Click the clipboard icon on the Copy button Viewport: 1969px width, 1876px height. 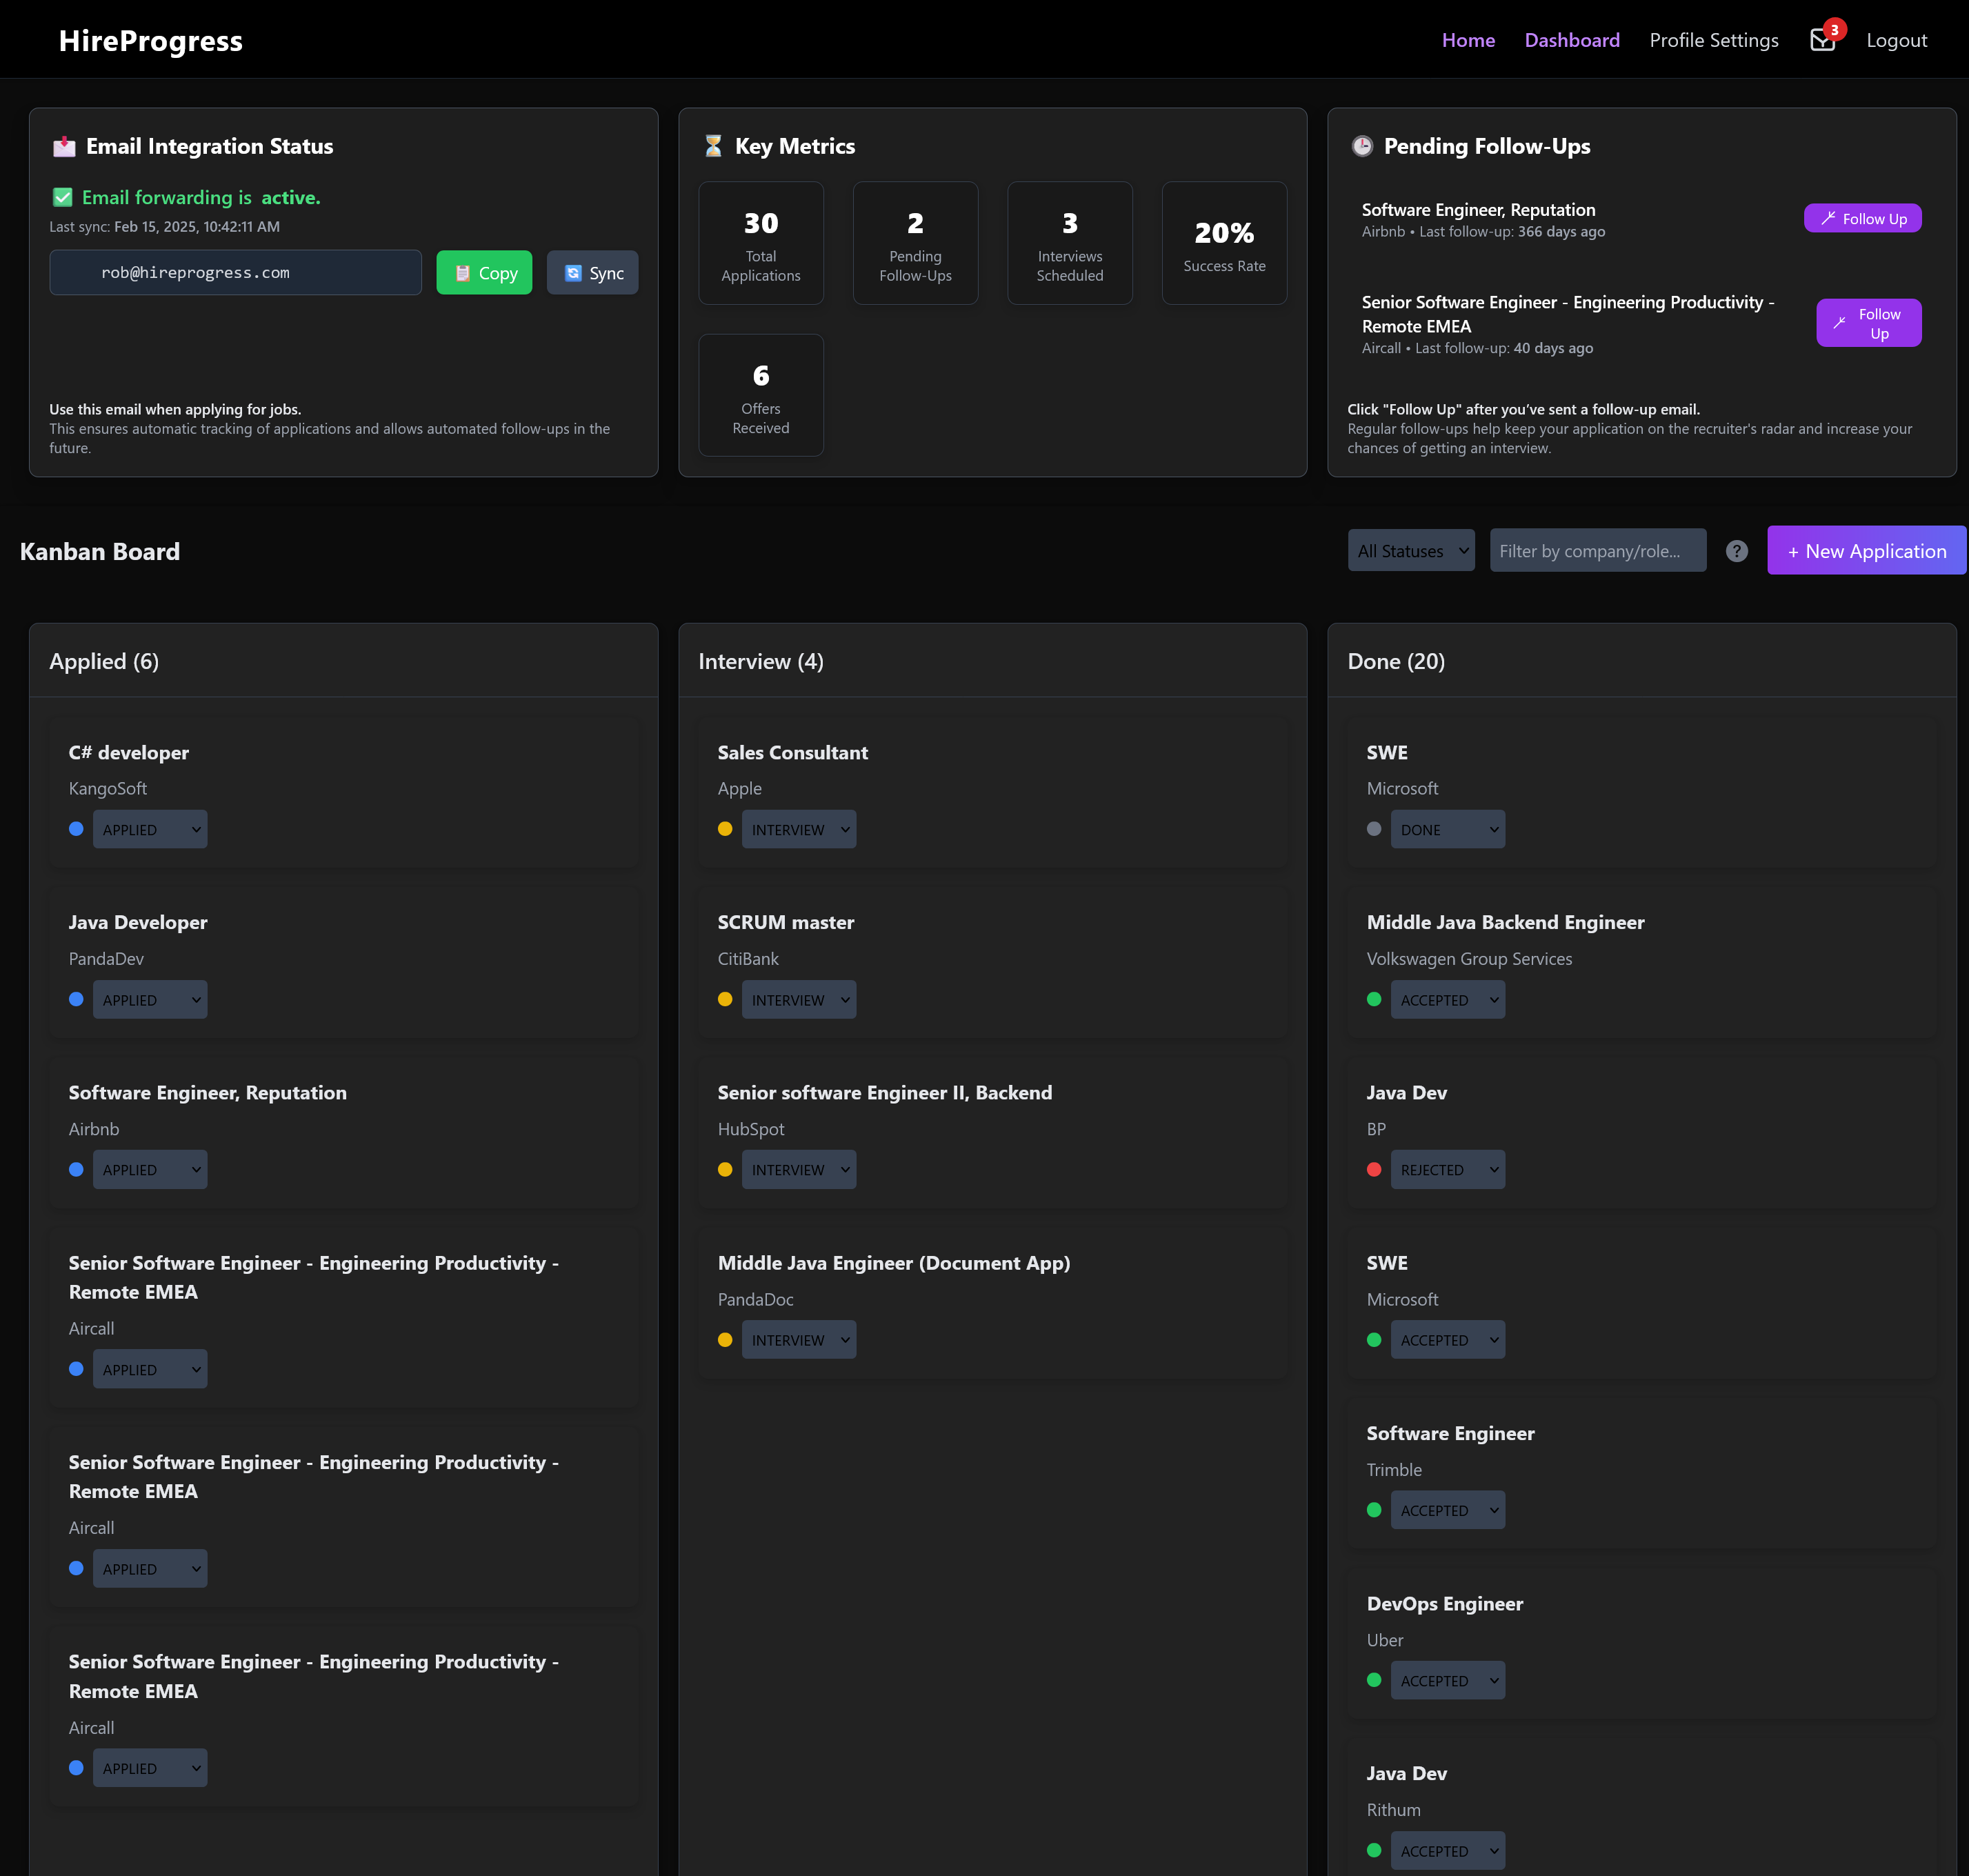coord(463,272)
